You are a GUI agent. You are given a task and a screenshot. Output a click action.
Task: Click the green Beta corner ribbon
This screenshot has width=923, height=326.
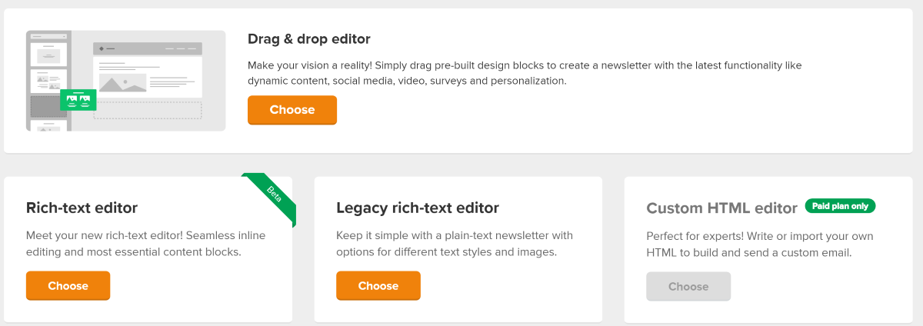point(271,198)
